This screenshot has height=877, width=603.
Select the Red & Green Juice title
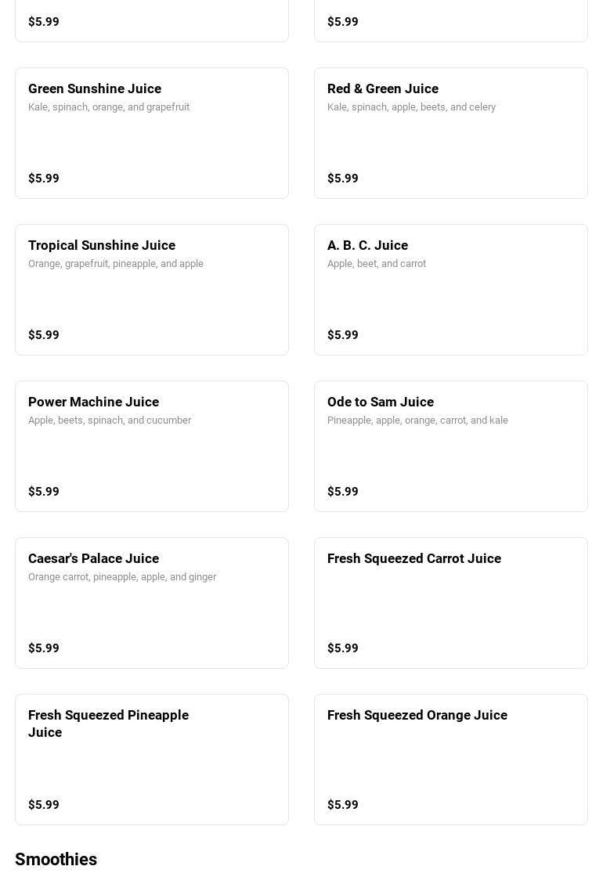tap(382, 88)
